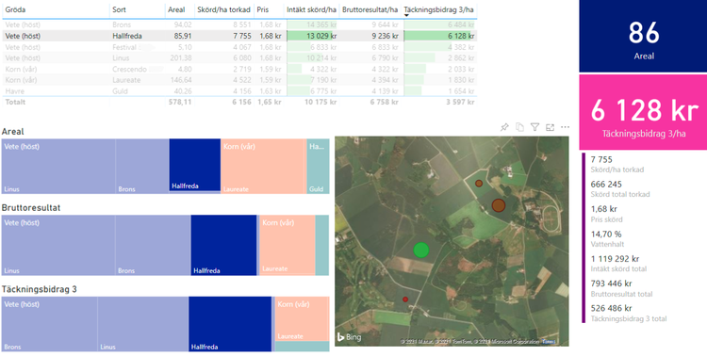Sort table by Skörd/ha torkad header
This screenshot has width=707, height=356.
(x=223, y=9)
